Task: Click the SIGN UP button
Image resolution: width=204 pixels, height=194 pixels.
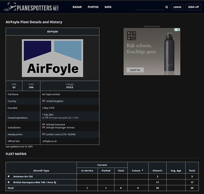Action: [194, 7]
